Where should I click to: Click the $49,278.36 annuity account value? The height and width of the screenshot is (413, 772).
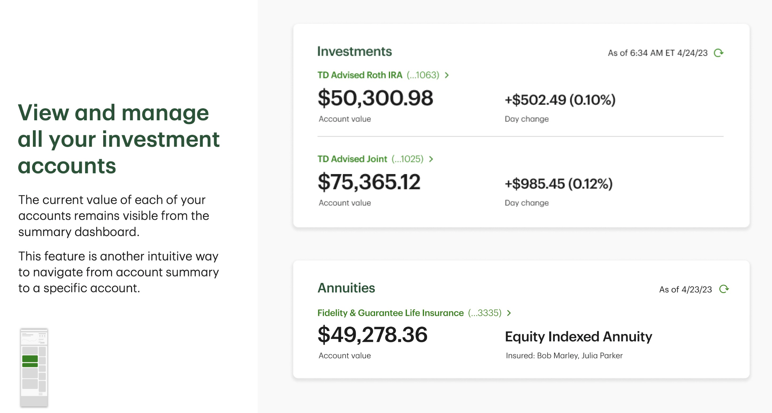[x=372, y=335]
